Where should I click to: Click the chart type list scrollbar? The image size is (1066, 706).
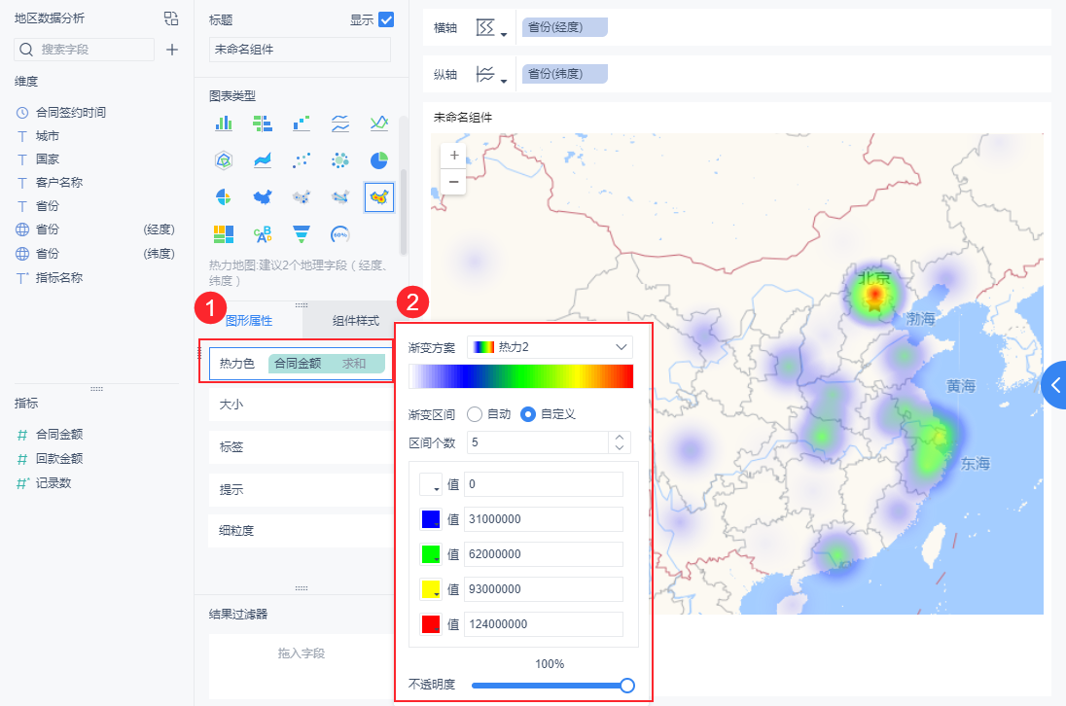coord(404,211)
